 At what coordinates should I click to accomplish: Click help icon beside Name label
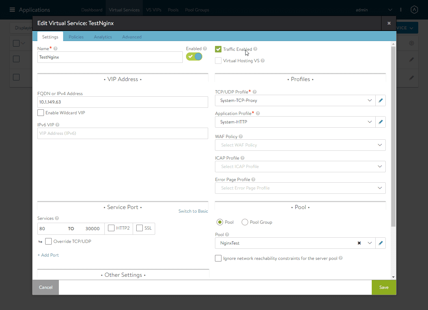point(55,49)
